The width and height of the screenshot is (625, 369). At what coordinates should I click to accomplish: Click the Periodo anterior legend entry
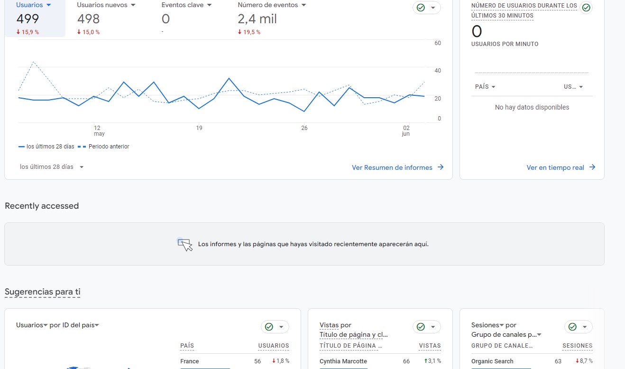(103, 147)
